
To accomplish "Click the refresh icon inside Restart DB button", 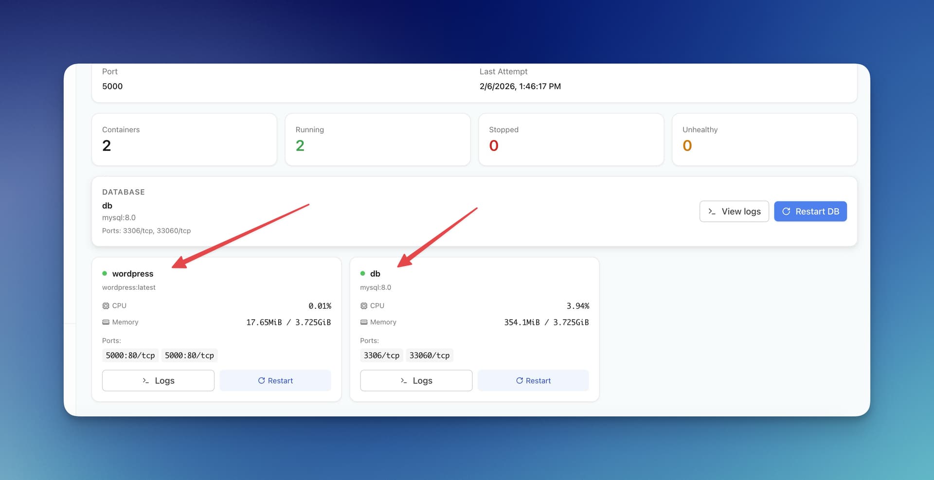I will coord(787,211).
